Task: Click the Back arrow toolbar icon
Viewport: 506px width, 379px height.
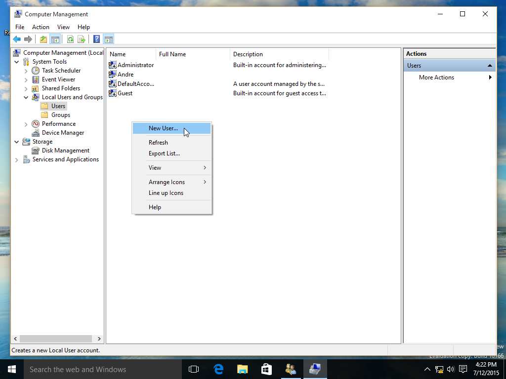Action: (17, 39)
